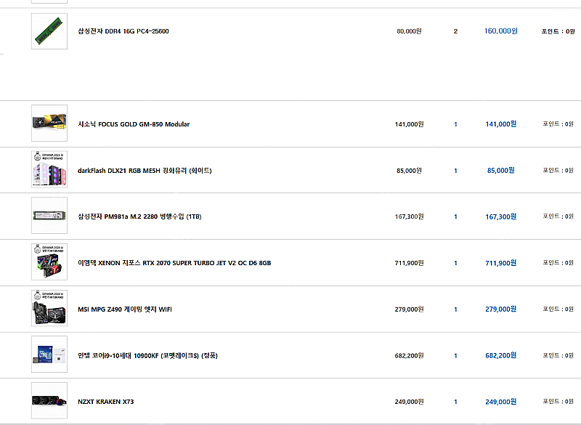This screenshot has width=581, height=425.
Task: Click quantity 1 in the Seasonic FOCUS row
Action: pyautogui.click(x=455, y=124)
